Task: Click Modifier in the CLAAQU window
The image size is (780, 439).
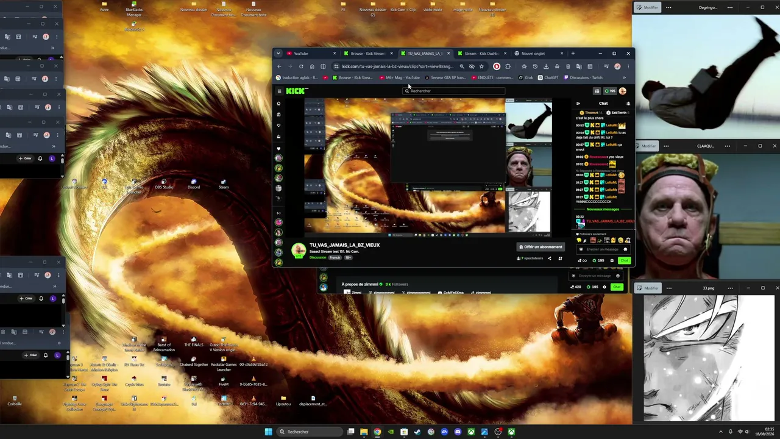Action: pos(646,146)
